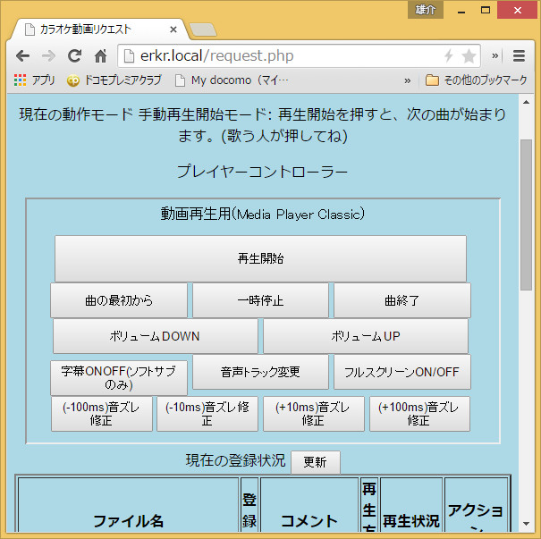Screen dimensions: 541x539
Task: Click the ファイル名 column header
Action: (x=129, y=520)
